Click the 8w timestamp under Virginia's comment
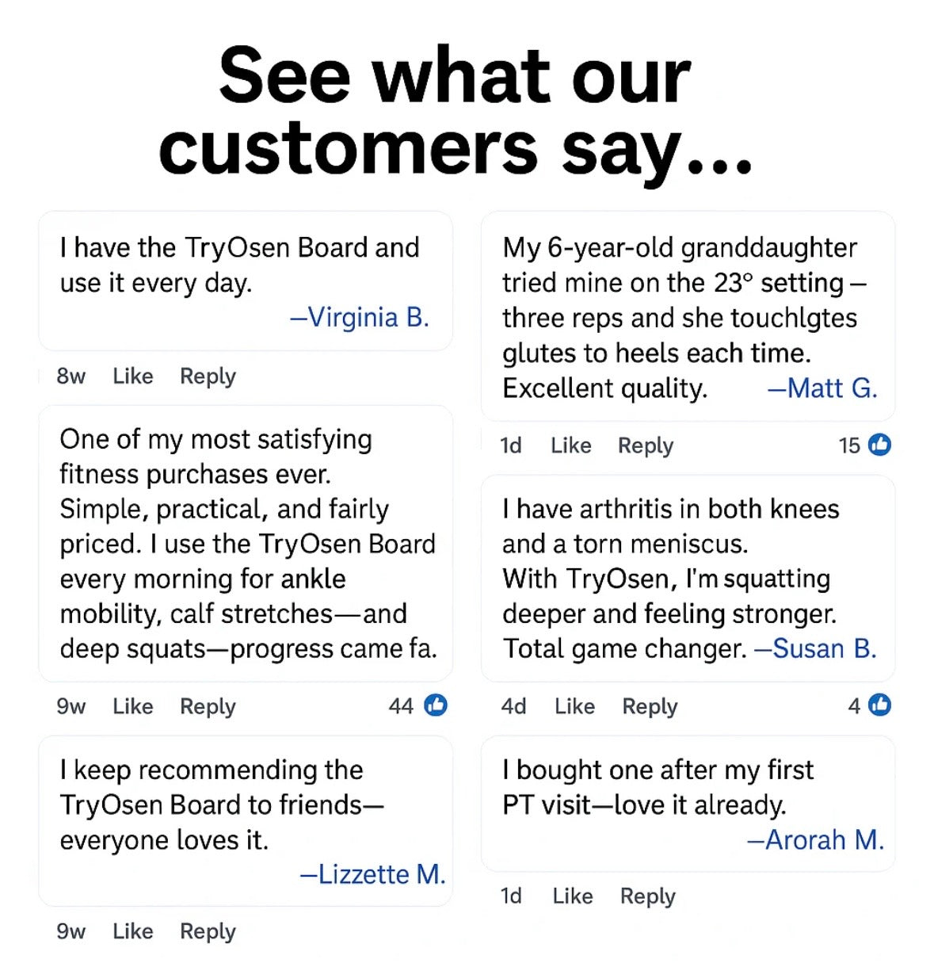Viewport: 934px width, 963px height. tap(71, 376)
